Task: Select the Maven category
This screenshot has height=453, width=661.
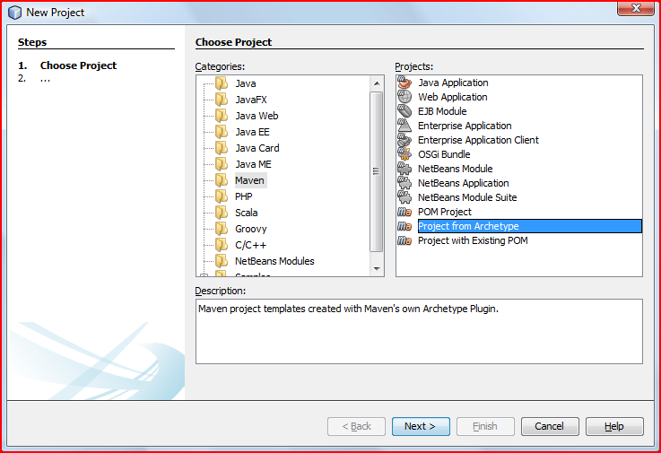Action: 249,180
